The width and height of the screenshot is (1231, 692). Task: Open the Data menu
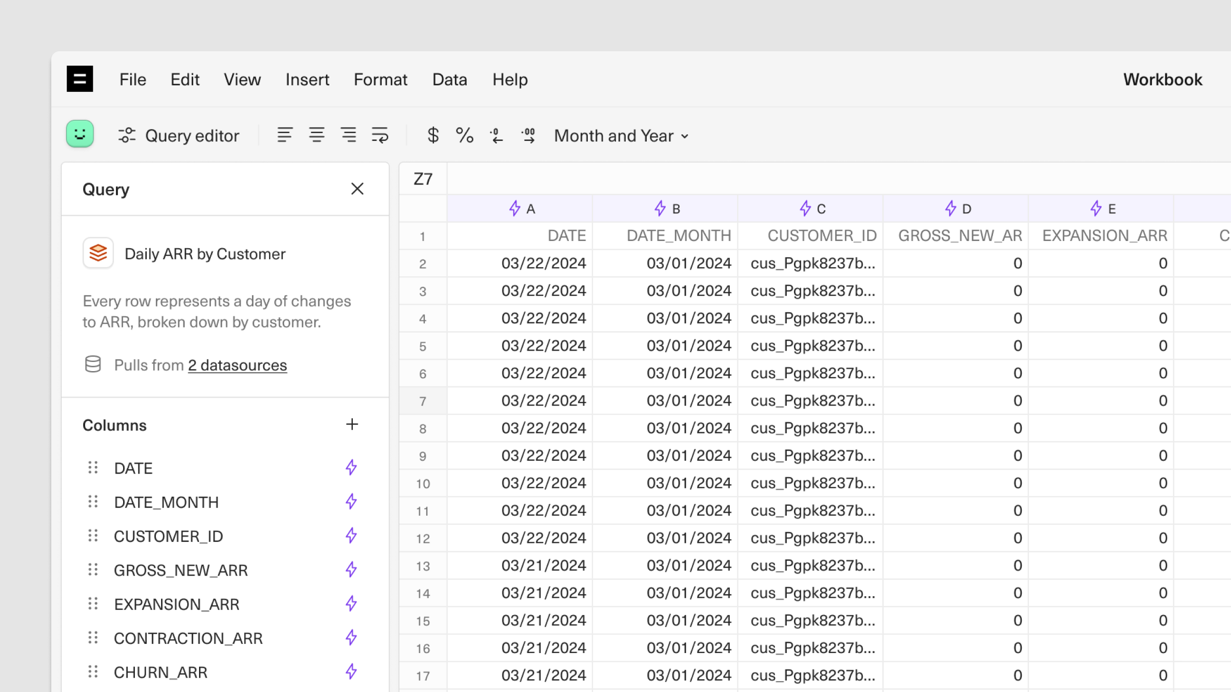coord(449,79)
